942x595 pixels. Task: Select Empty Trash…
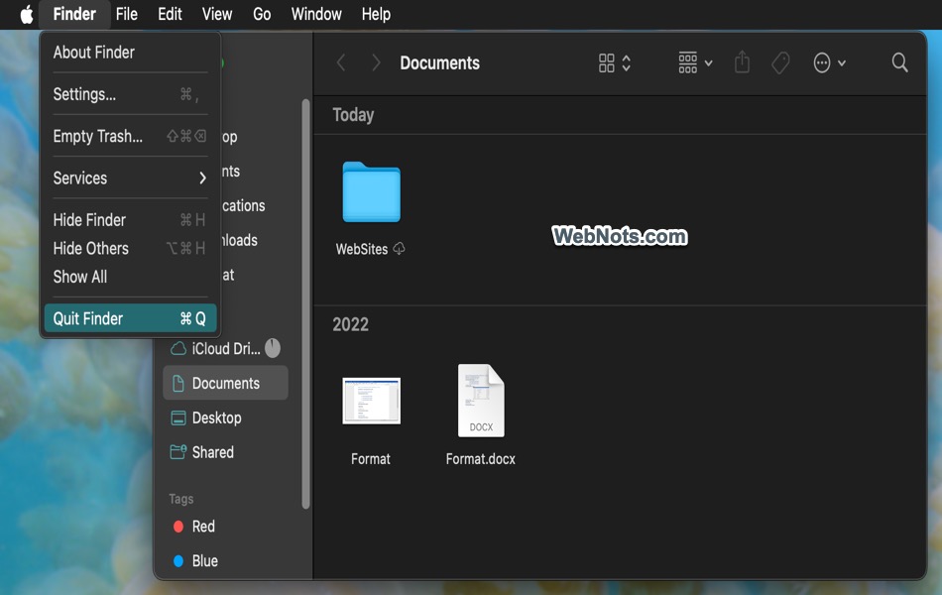130,137
